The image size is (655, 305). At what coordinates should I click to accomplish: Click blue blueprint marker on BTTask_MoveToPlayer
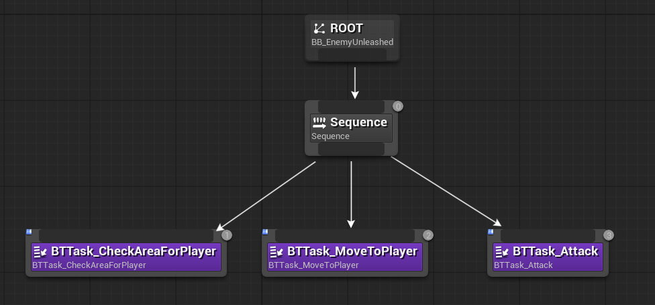[x=265, y=232]
